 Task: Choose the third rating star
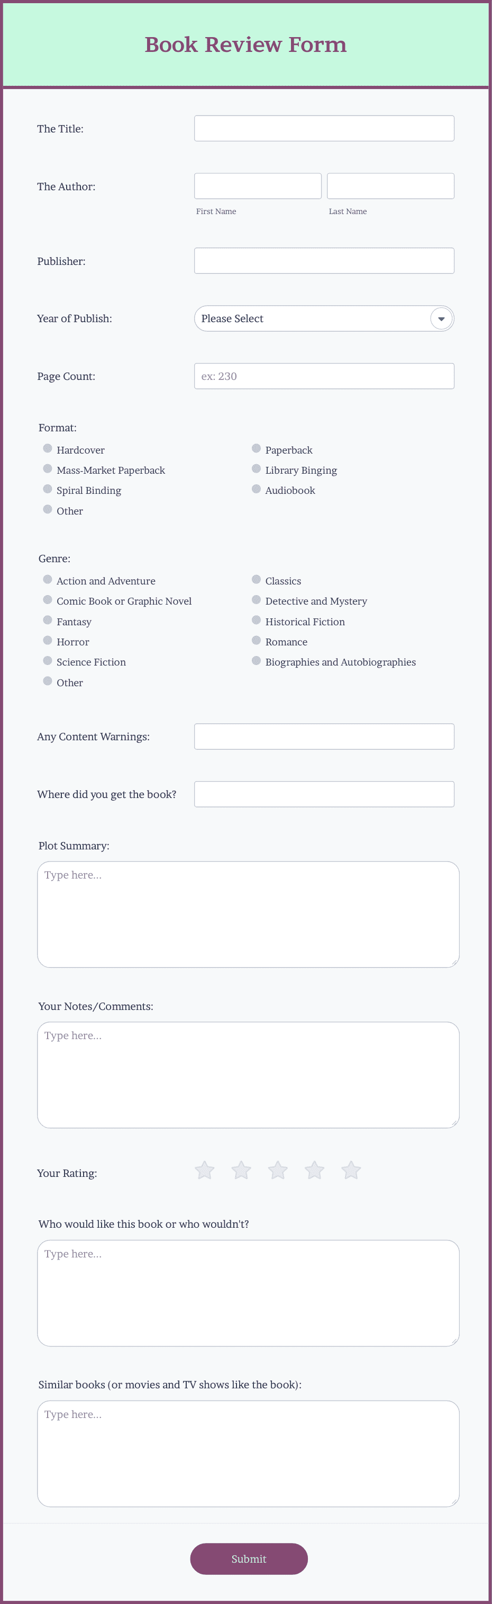(x=278, y=1170)
